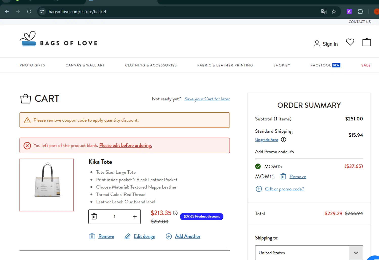Click the trash icon in quantity box
The width and height of the screenshot is (379, 260).
tap(94, 217)
